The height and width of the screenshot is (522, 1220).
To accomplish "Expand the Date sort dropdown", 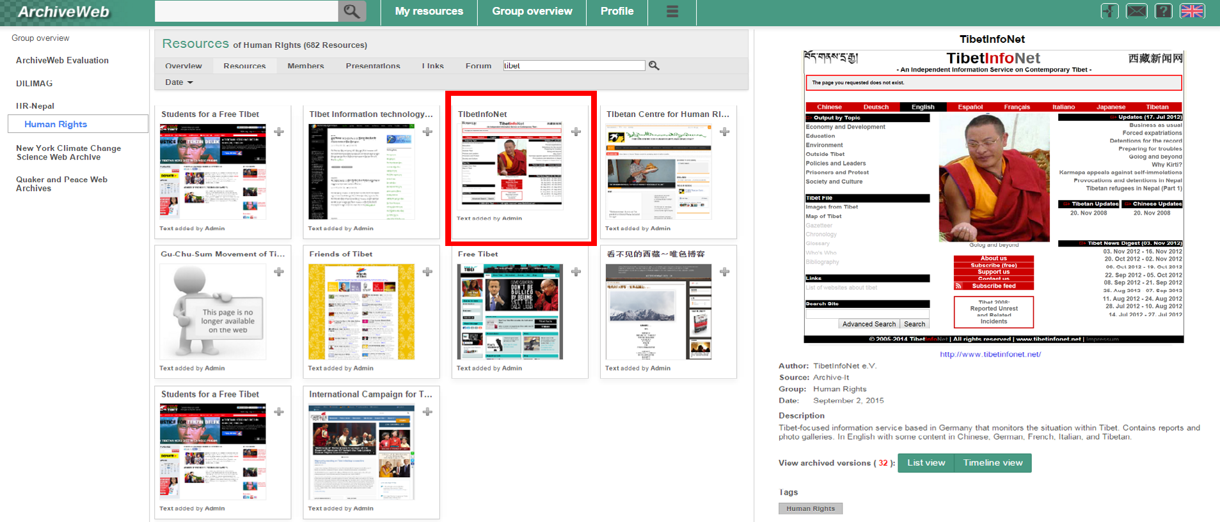I will pyautogui.click(x=178, y=82).
